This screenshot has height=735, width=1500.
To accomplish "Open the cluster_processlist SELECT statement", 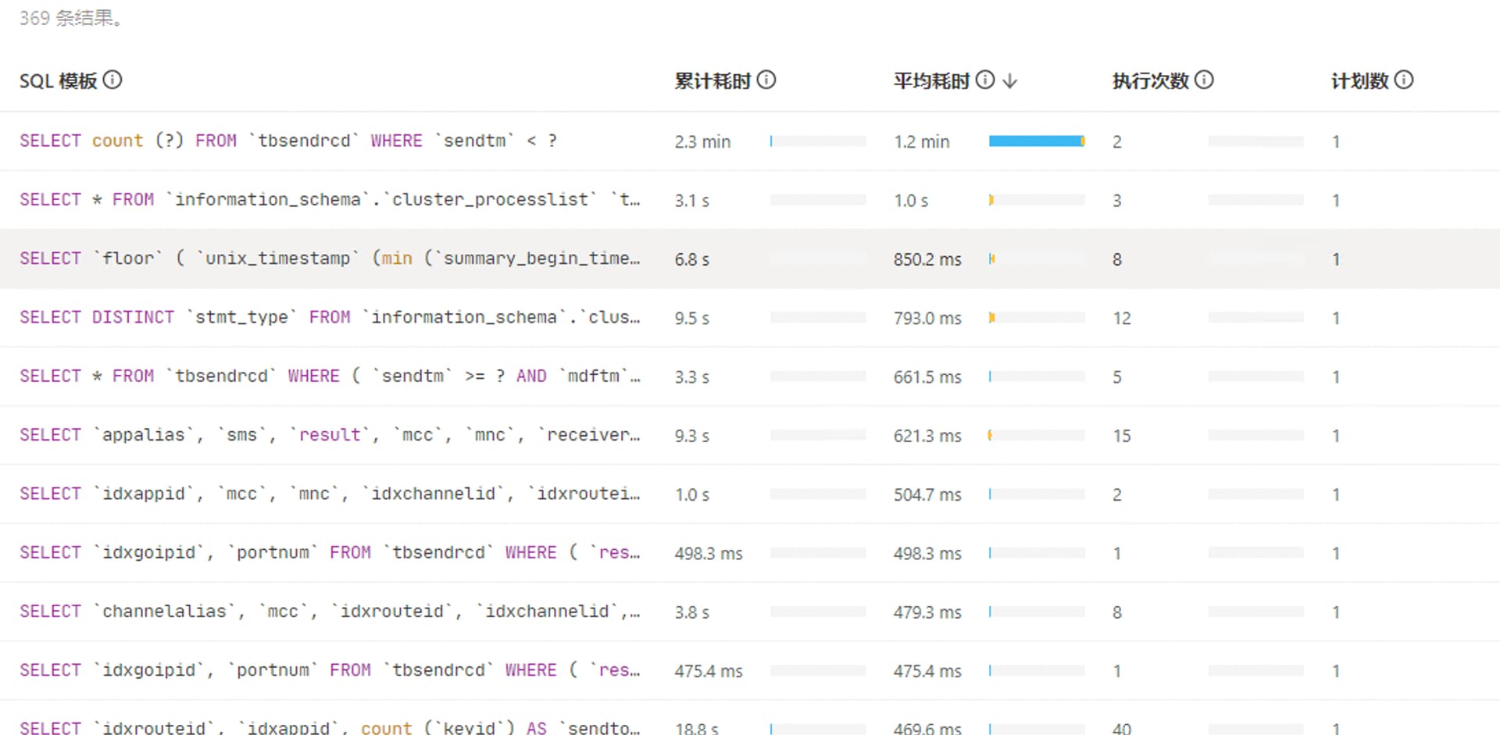I will point(329,200).
